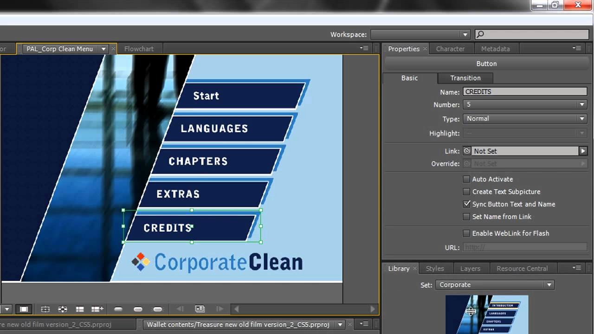Enable the Auto Activate checkbox

point(466,179)
